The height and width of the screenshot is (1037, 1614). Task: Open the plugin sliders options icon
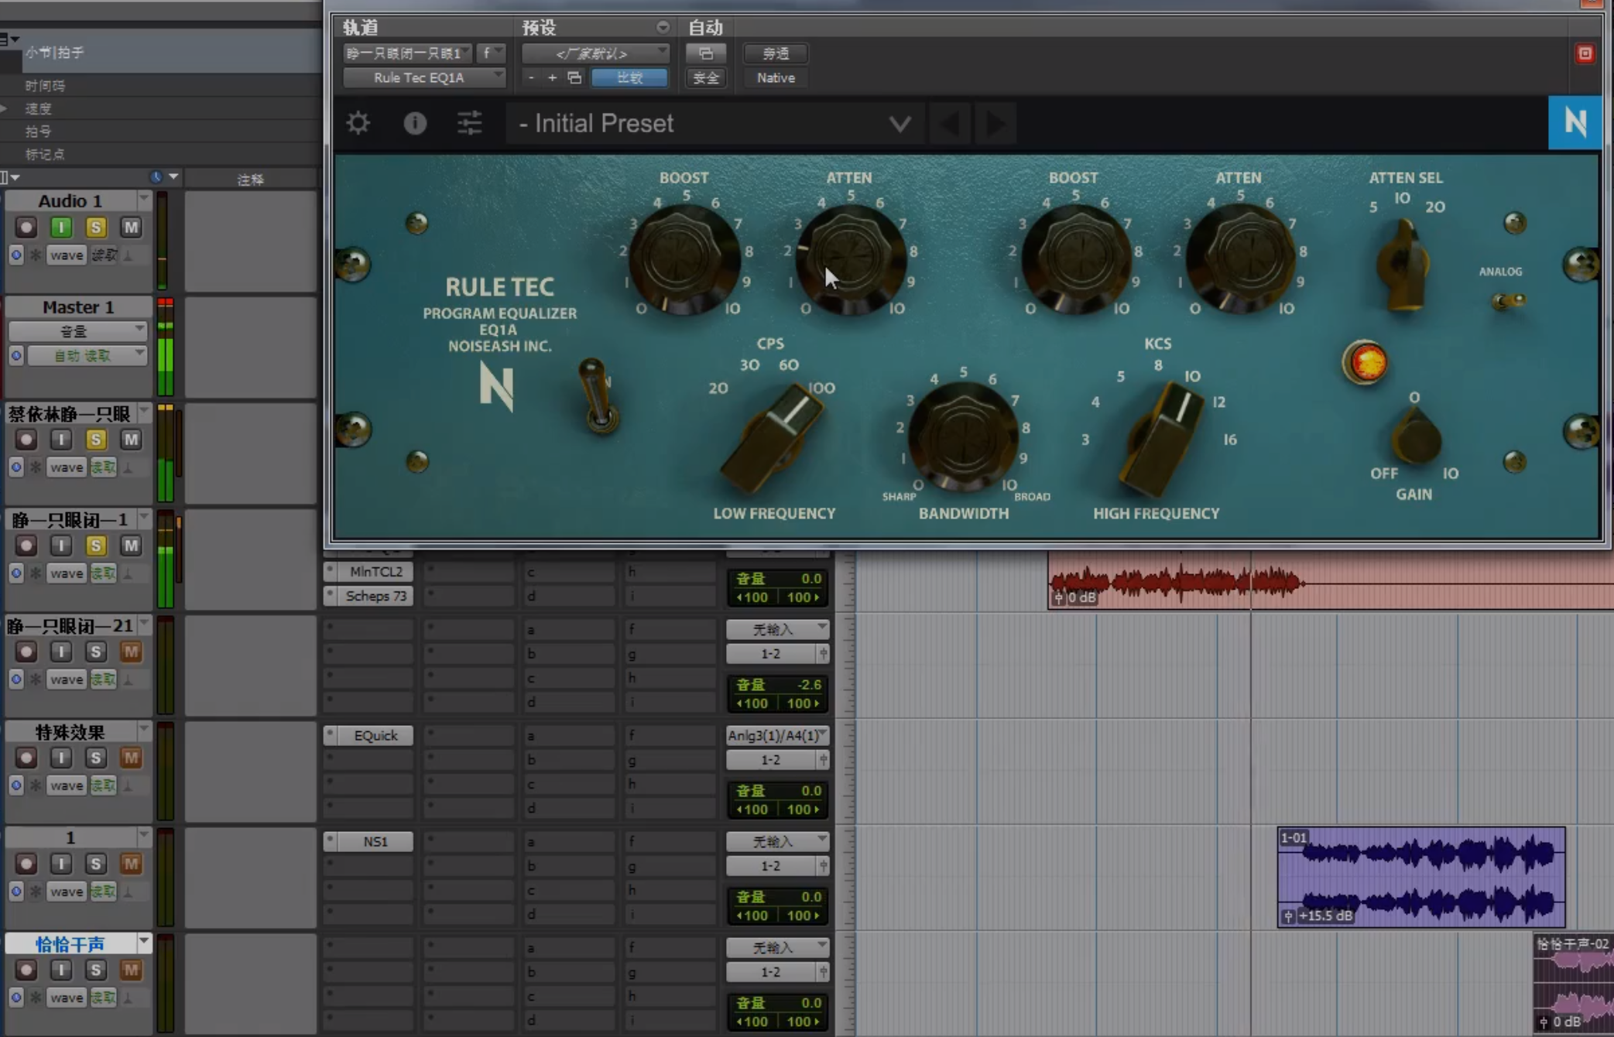pos(469,123)
